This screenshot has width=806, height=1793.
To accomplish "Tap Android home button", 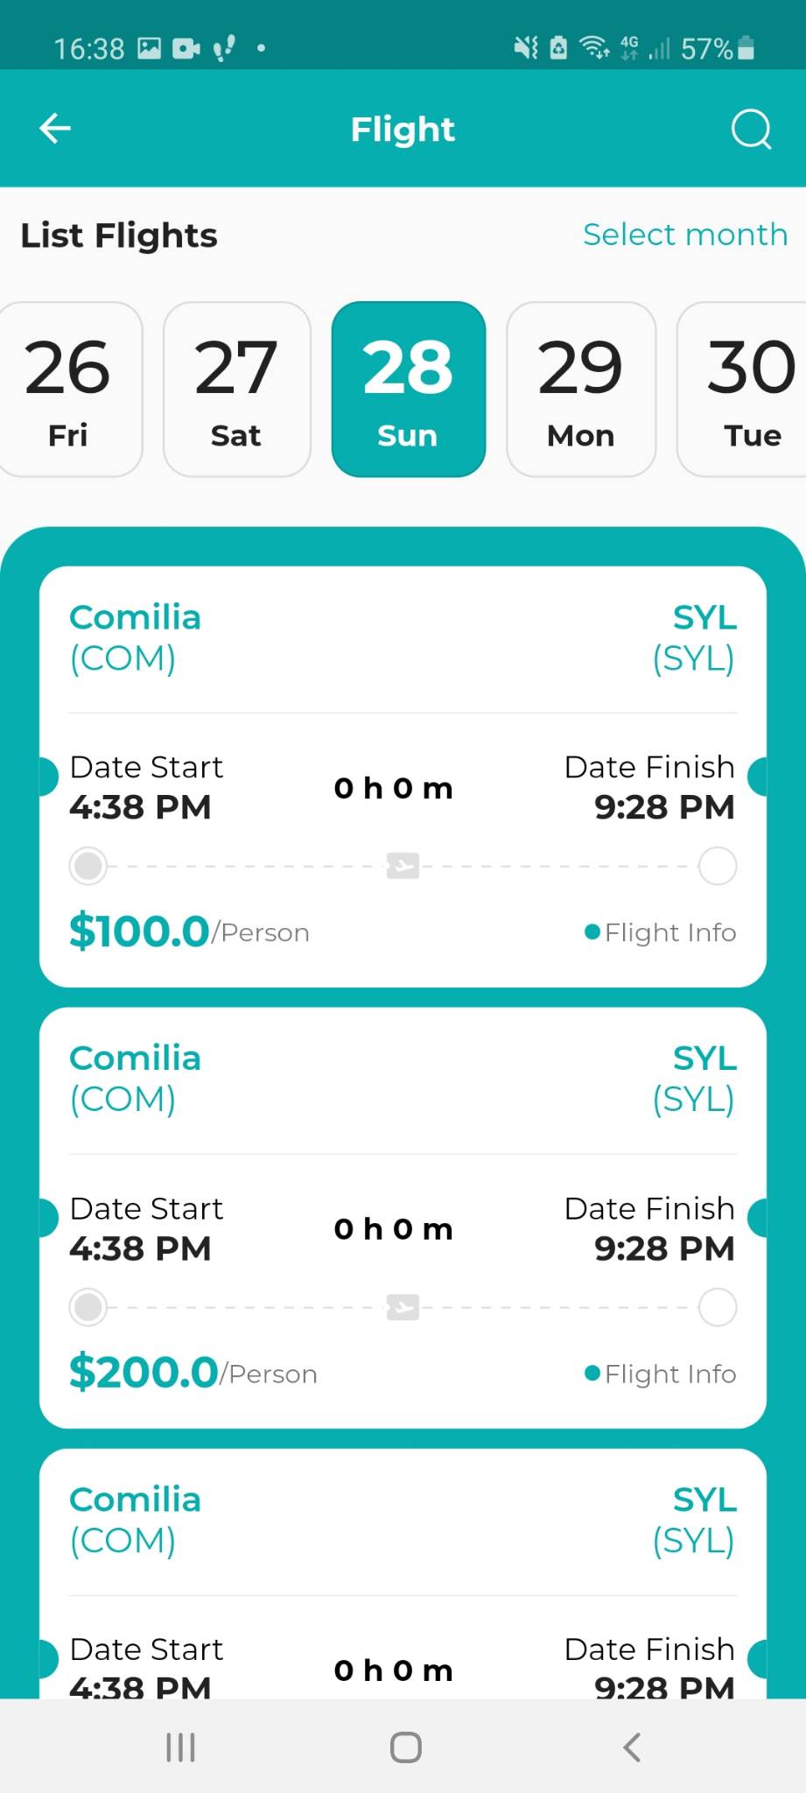I will pyautogui.click(x=405, y=1747).
